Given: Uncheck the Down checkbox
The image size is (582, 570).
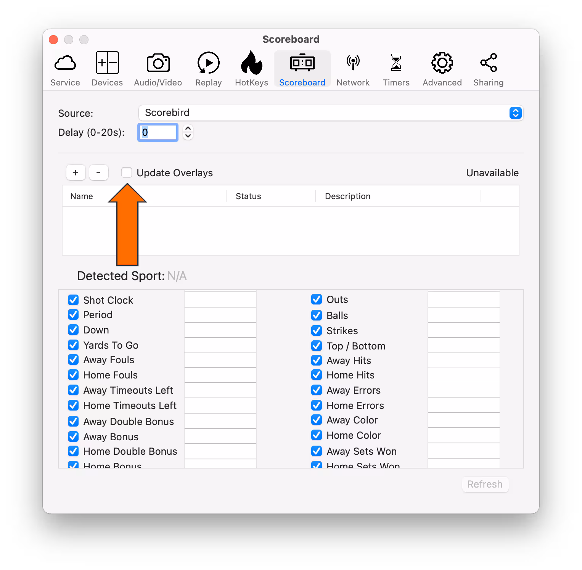Looking at the screenshot, I should 73,330.
